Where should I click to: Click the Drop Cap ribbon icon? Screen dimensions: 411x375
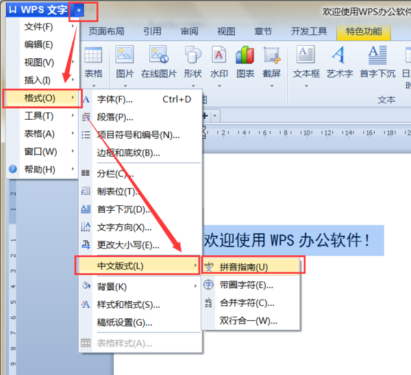click(377, 55)
